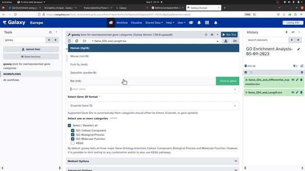The image size is (305, 171).
Task: Select multiple datasets input icon
Action: click(x=77, y=41)
